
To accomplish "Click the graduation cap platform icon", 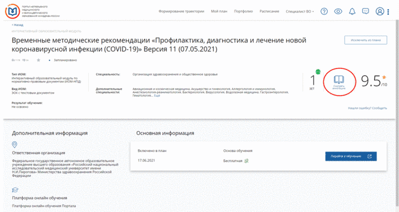I will tap(15, 190).
